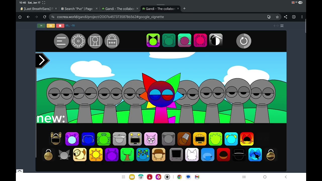The height and width of the screenshot is (181, 322).
Task: Click the circular reset arrow button
Action: pyautogui.click(x=244, y=41)
